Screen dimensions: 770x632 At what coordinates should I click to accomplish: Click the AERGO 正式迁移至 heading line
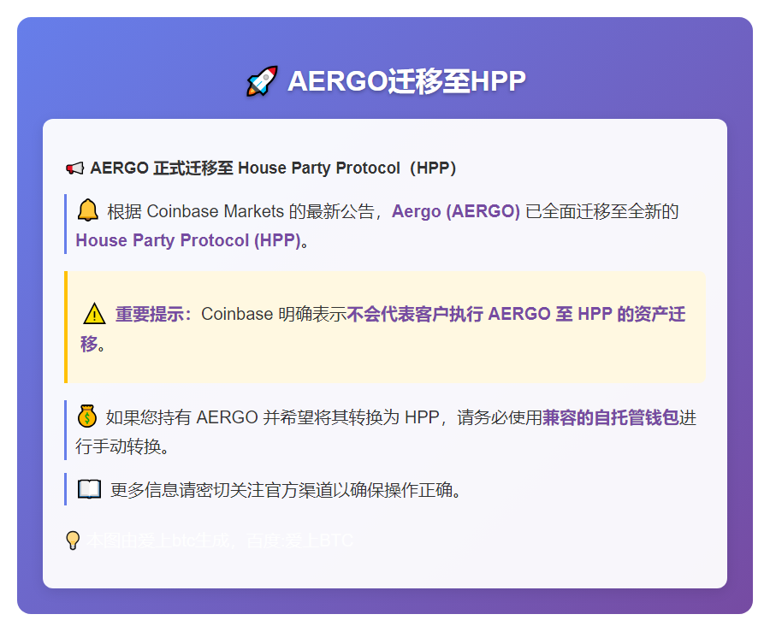tap(267, 168)
